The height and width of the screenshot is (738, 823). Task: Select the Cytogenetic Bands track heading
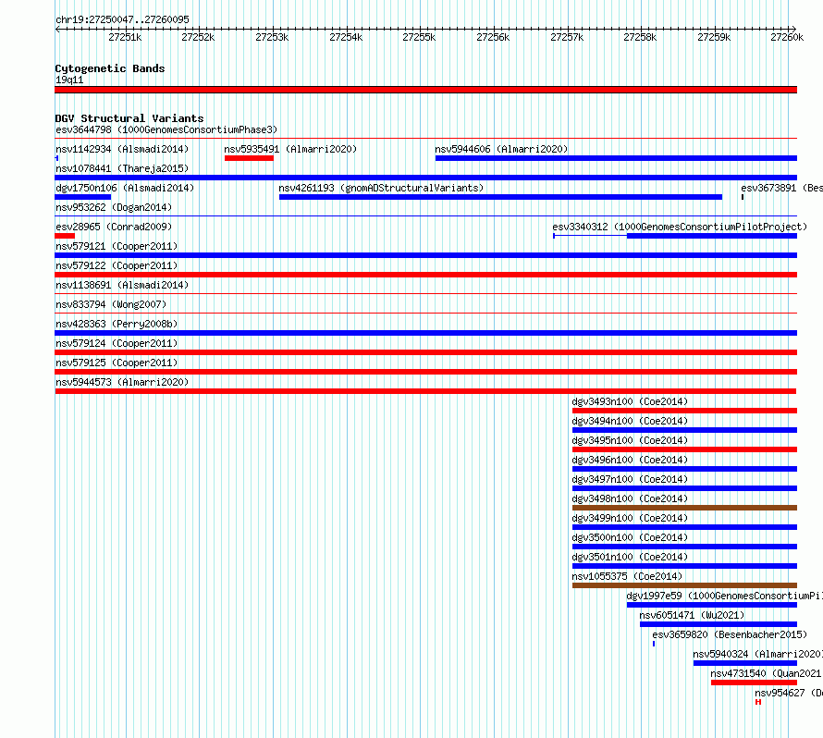[x=110, y=68]
